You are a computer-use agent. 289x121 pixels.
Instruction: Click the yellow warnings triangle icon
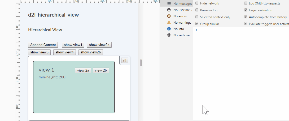(x=169, y=22)
